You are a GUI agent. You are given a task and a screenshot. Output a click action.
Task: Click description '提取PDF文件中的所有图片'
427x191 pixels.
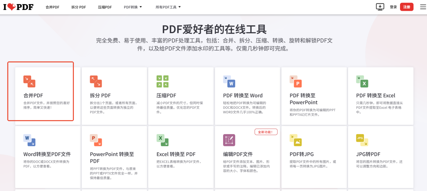point(312,164)
